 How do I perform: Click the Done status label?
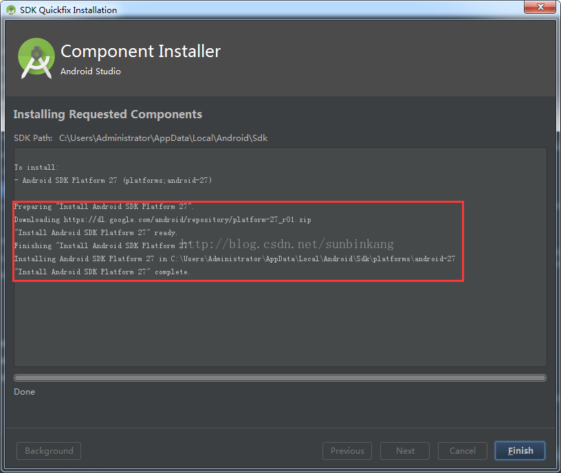pyautogui.click(x=24, y=391)
